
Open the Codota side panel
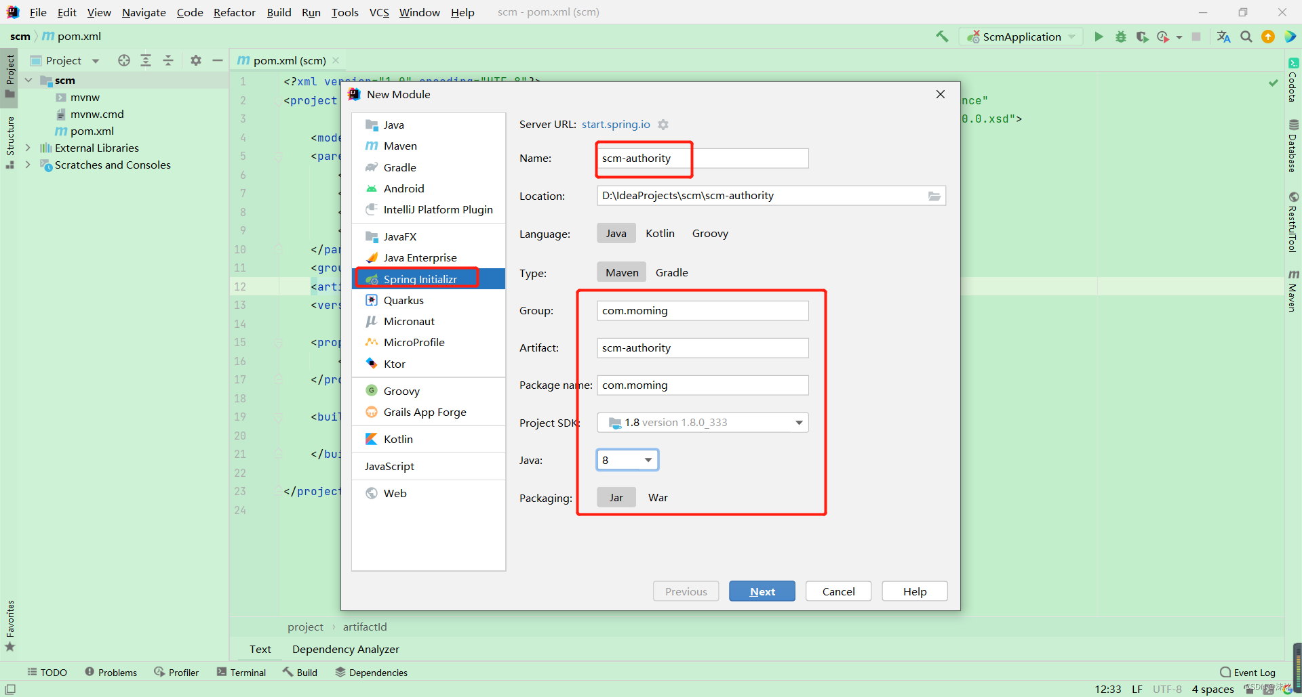click(1293, 80)
